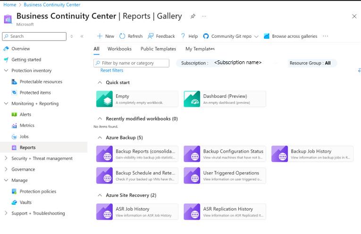This screenshot has width=361, height=234.
Task: Expand the Support + Troubleshooting group
Action: coord(6,213)
